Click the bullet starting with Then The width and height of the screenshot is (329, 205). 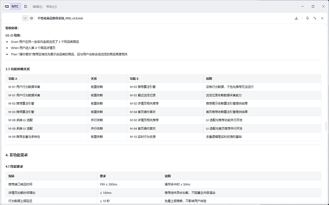pyautogui.click(x=69, y=54)
